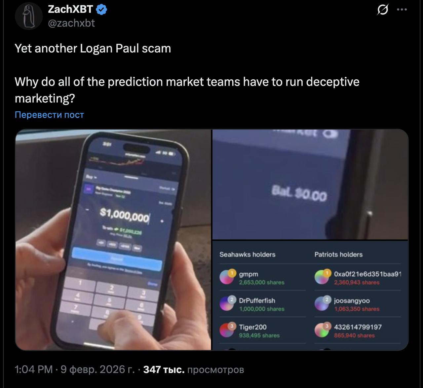Open the Seahawks/Patriots holders image
This screenshot has width=423, height=388.
coord(310,295)
